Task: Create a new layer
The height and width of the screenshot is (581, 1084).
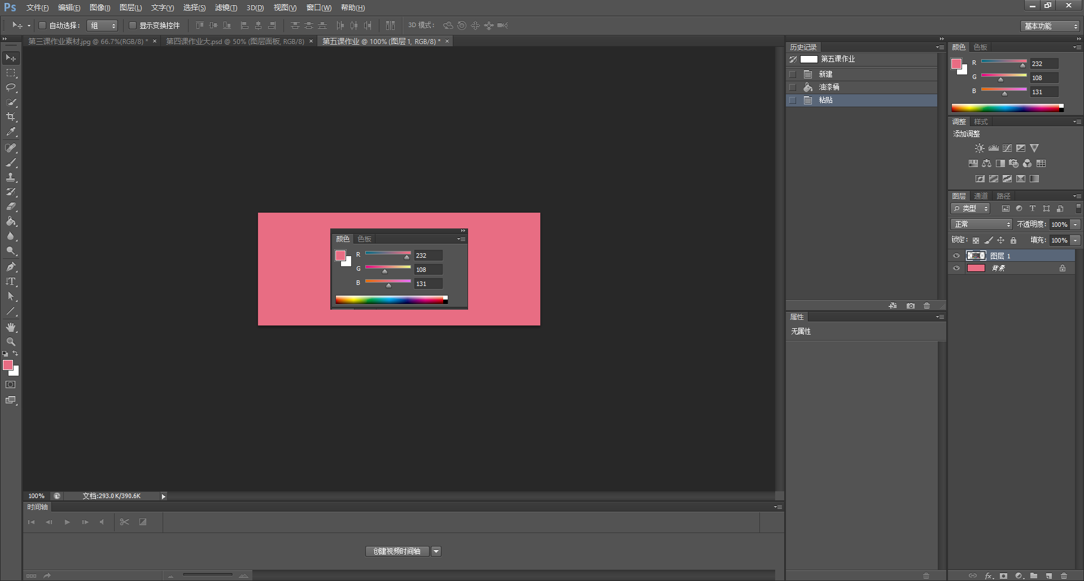Action: (x=1049, y=576)
